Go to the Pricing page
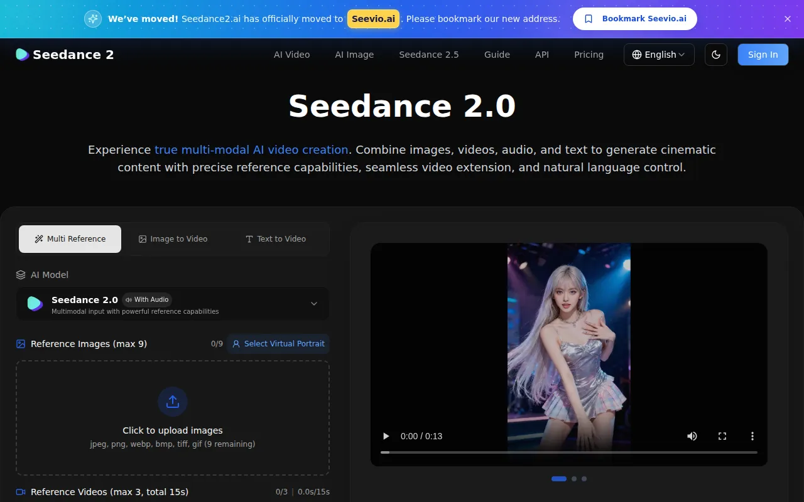This screenshot has width=804, height=502. pyautogui.click(x=589, y=55)
